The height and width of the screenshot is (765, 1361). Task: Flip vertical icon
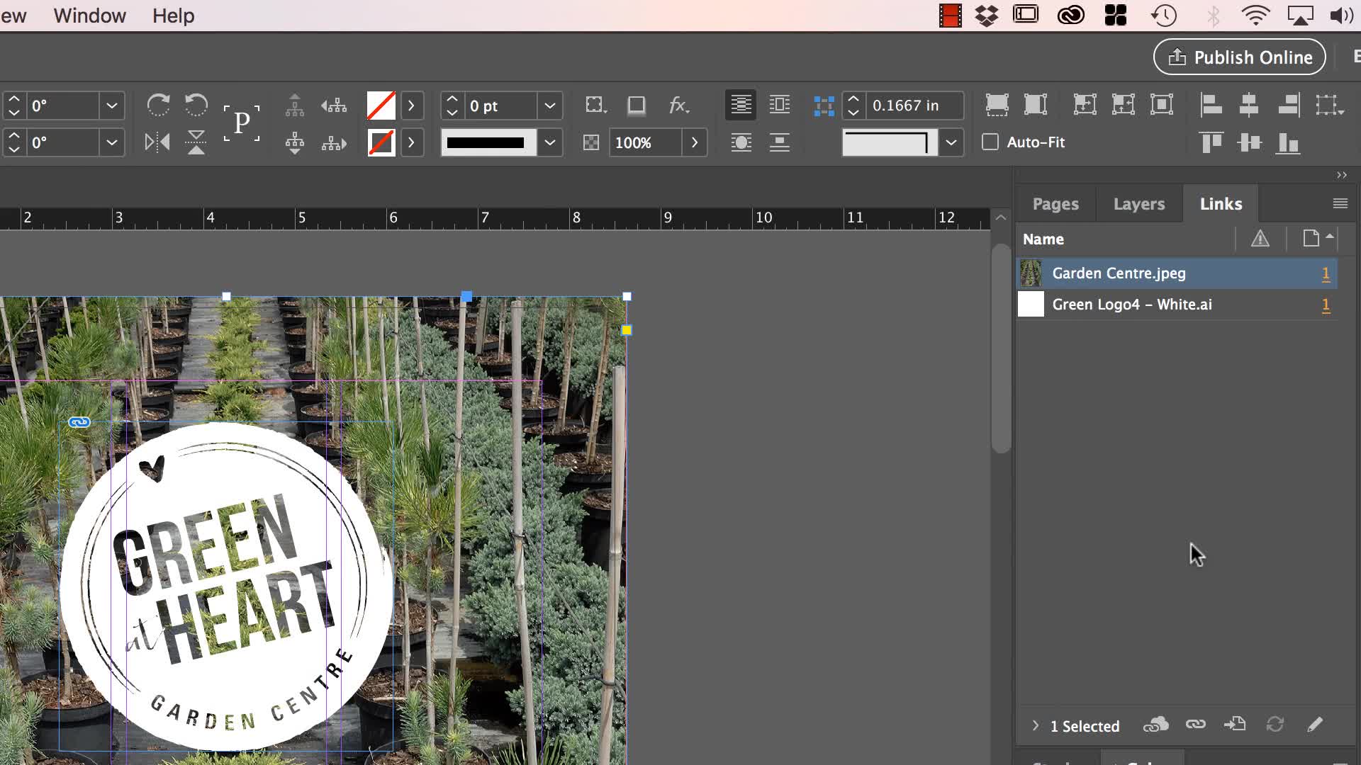pyautogui.click(x=196, y=142)
